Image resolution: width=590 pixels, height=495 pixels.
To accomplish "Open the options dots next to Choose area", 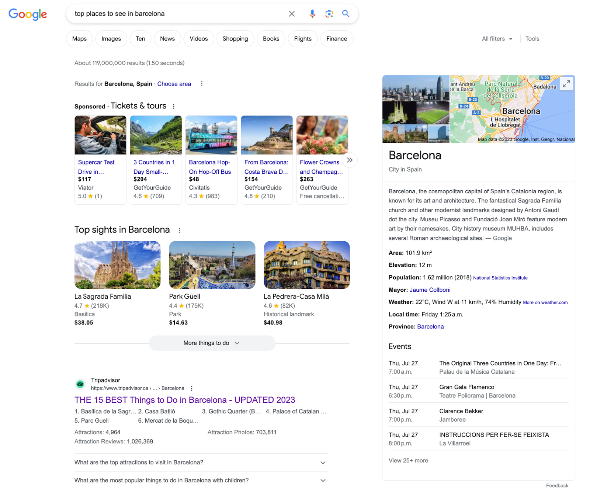I will (x=202, y=84).
